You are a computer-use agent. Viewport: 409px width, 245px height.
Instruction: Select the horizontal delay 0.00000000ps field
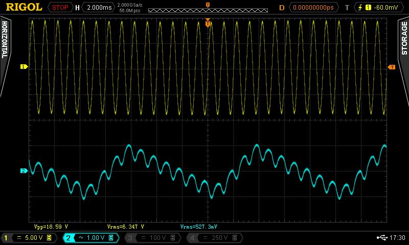pyautogui.click(x=312, y=7)
